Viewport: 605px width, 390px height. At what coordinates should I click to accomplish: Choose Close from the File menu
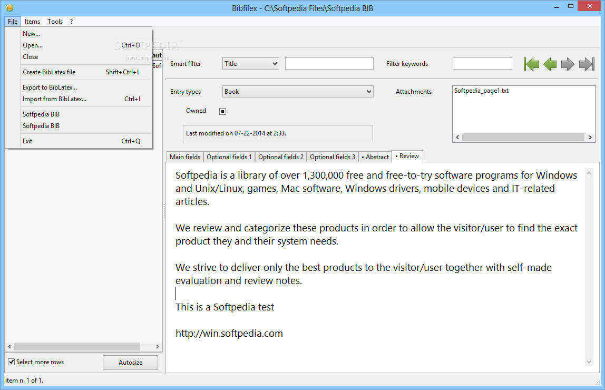(79, 57)
